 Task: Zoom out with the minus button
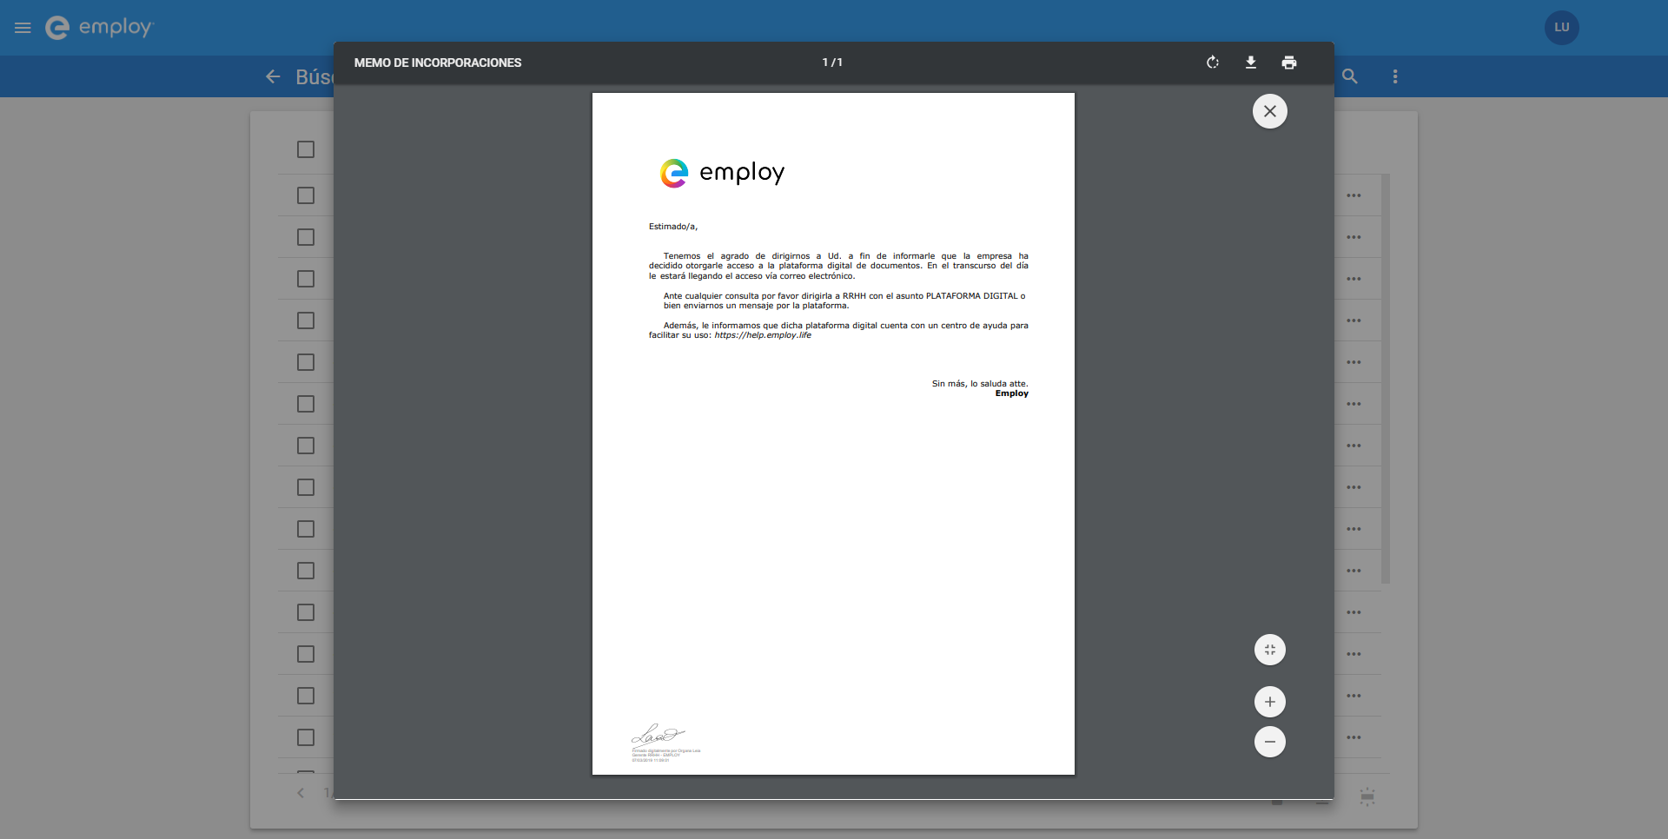click(1270, 742)
